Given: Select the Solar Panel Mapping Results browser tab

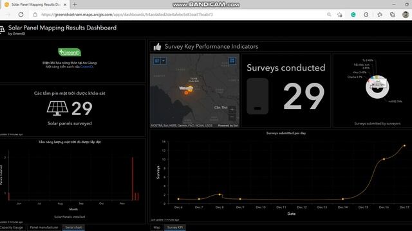Looking at the screenshot, I should [x=35, y=4].
